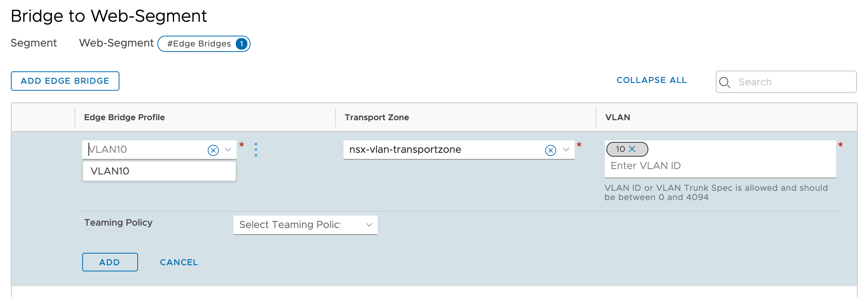Click the Transport Zone column header
The width and height of the screenshot is (867, 297).
(x=377, y=117)
